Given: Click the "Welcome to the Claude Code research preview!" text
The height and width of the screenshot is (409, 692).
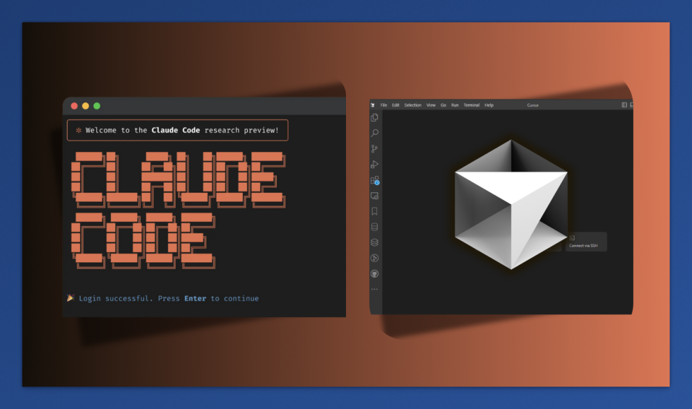Looking at the screenshot, I should click(182, 130).
